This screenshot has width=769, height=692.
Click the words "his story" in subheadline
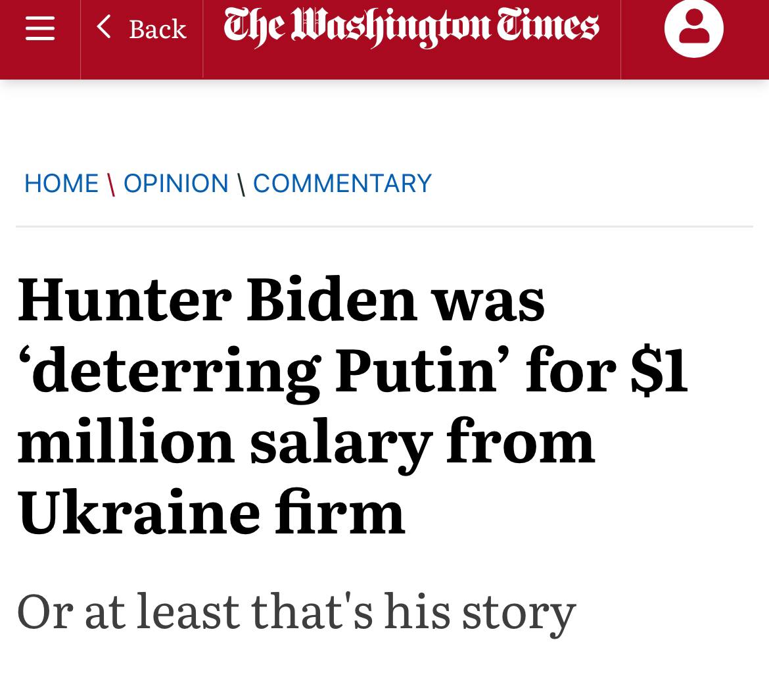click(x=480, y=610)
